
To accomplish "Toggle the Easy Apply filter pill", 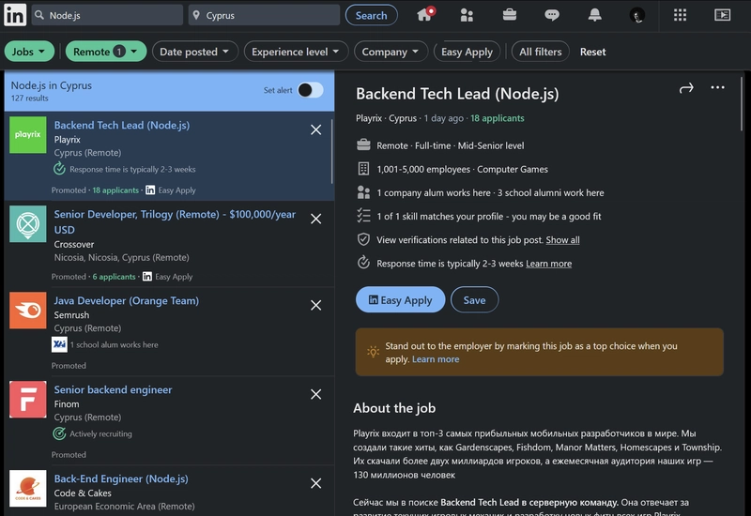I will tap(467, 52).
